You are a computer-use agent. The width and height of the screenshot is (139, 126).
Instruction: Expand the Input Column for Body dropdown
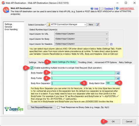[81, 39]
